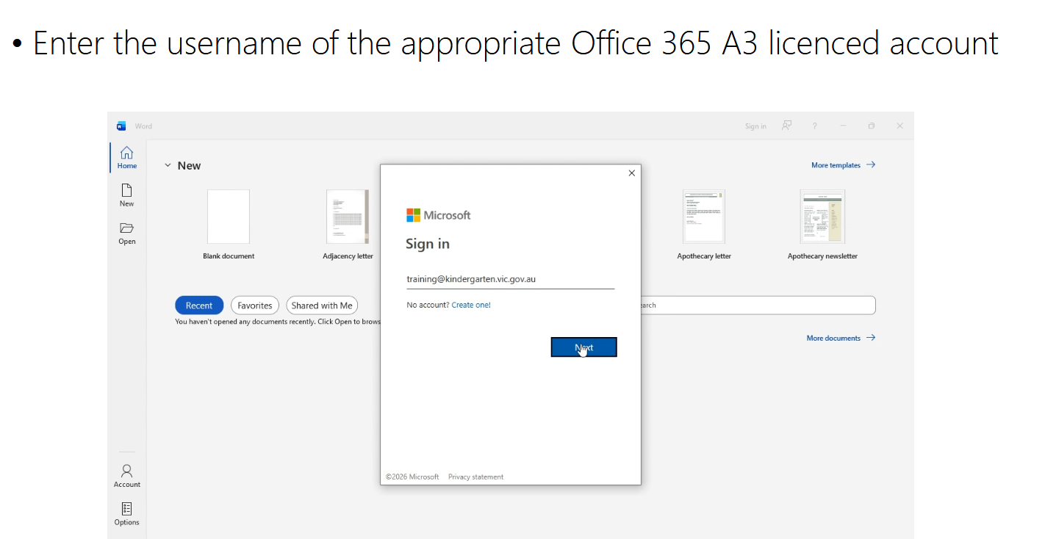Open More documents link
The width and height of the screenshot is (1045, 539).
pyautogui.click(x=841, y=338)
